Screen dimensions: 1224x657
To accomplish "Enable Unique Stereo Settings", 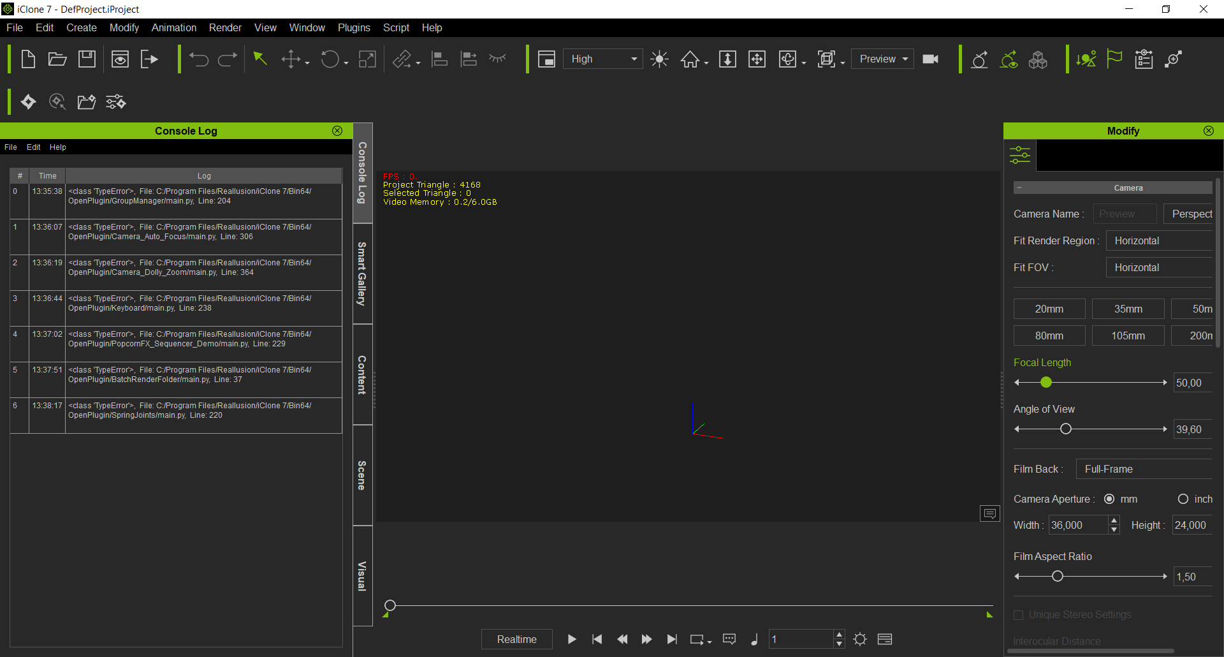I will pos(1018,614).
